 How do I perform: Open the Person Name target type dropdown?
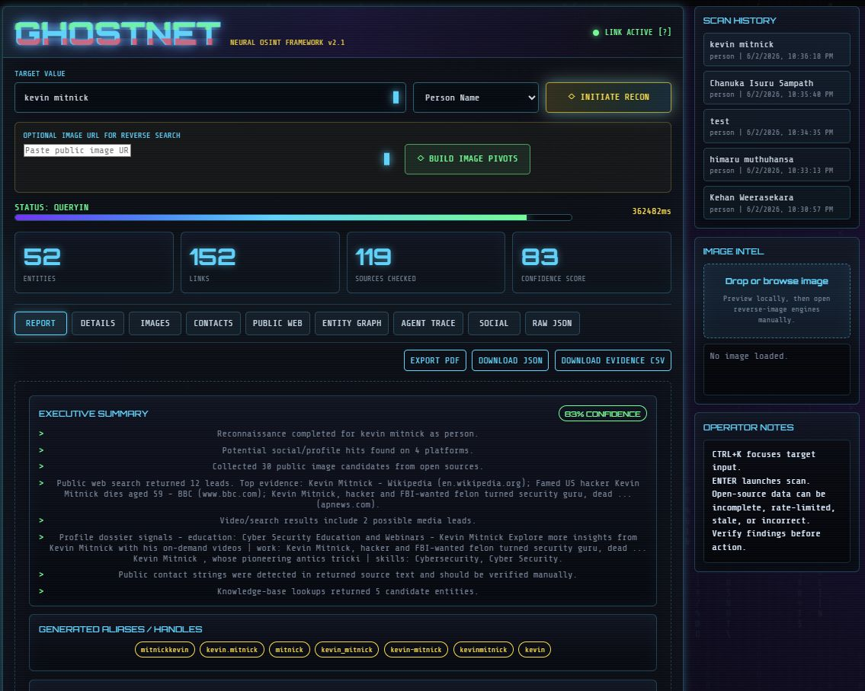(476, 98)
